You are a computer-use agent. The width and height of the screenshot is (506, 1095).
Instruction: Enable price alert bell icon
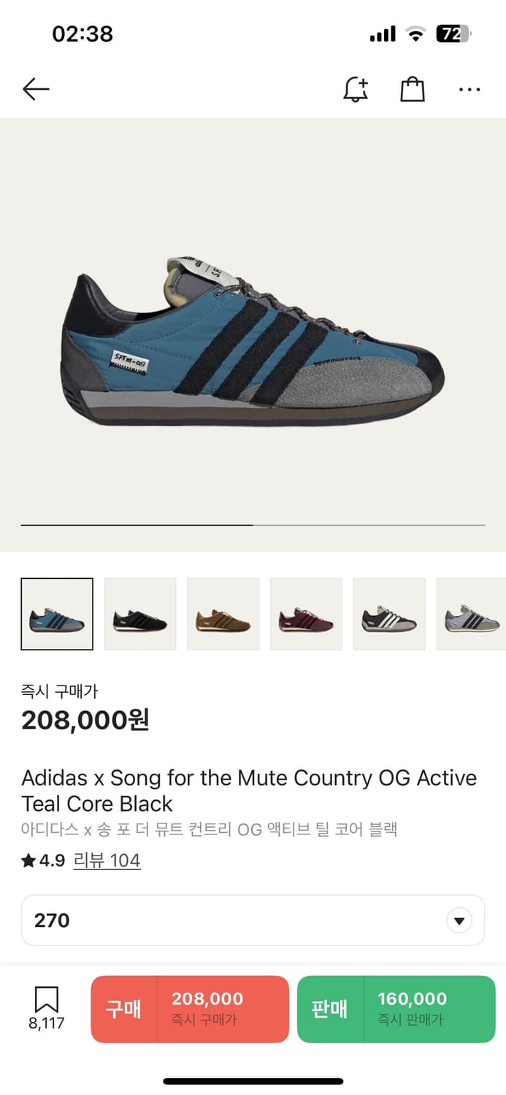pos(356,89)
